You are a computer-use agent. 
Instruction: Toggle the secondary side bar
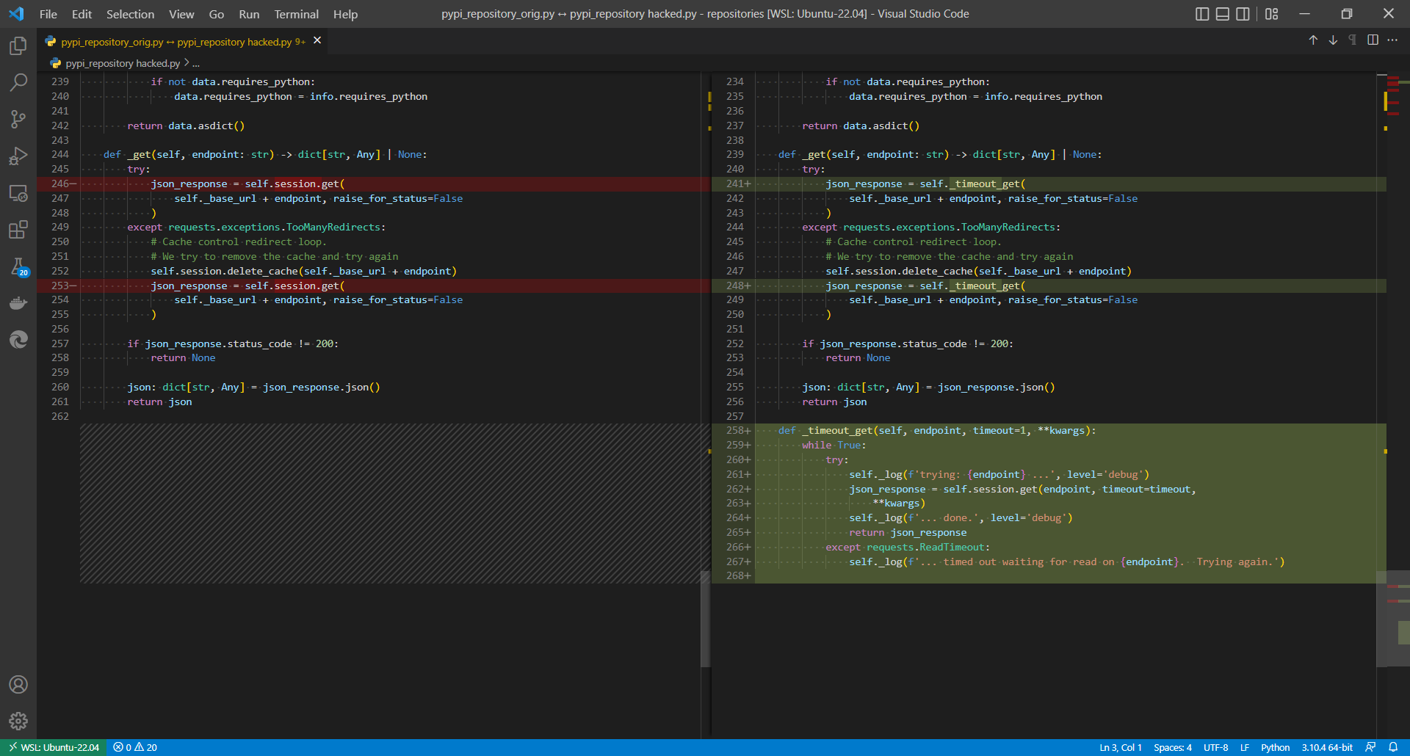coord(1243,13)
